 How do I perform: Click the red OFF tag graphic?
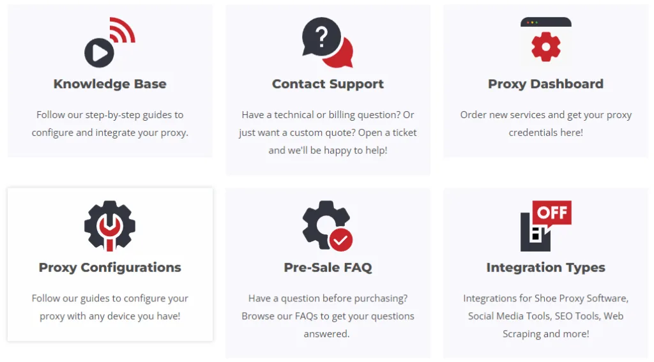pyautogui.click(x=552, y=213)
